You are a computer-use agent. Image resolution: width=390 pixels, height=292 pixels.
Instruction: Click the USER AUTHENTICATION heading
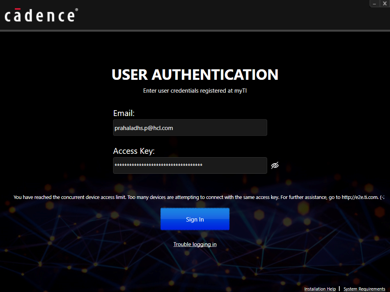pyautogui.click(x=195, y=74)
